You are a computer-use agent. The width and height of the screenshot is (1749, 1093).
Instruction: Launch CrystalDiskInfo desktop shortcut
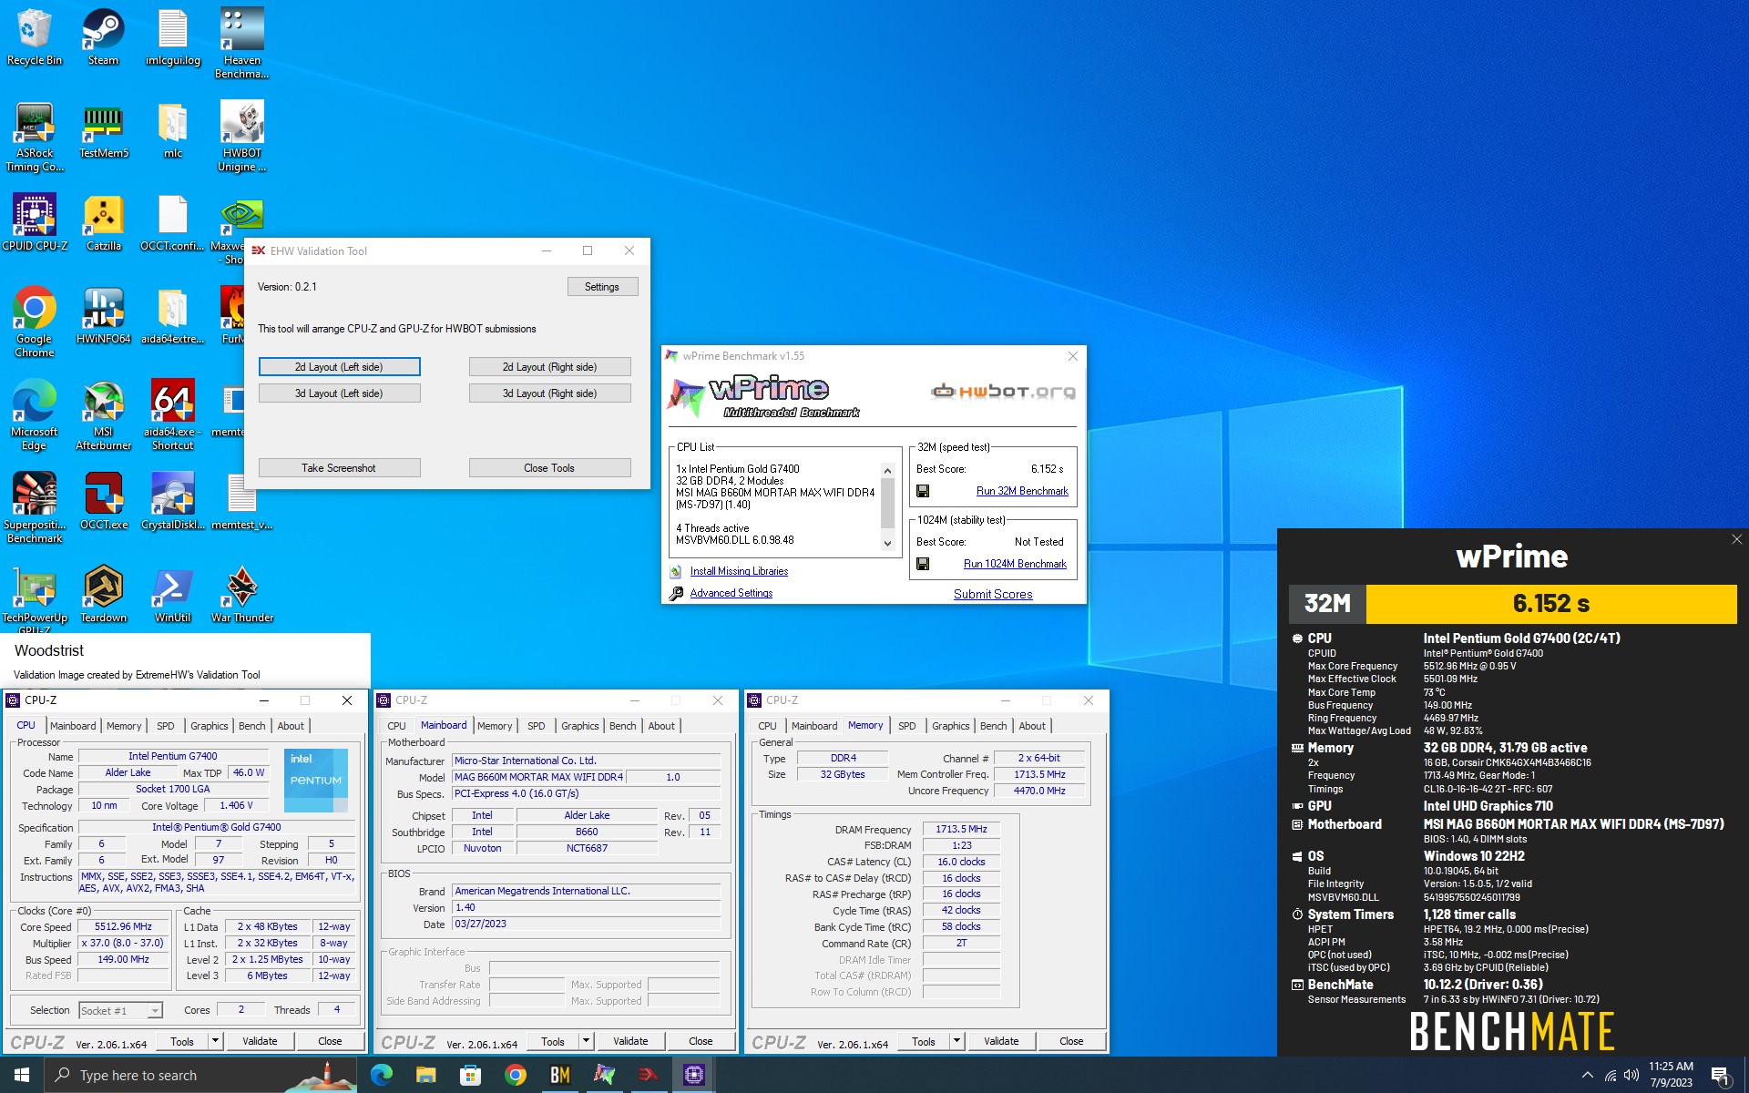coord(172,501)
